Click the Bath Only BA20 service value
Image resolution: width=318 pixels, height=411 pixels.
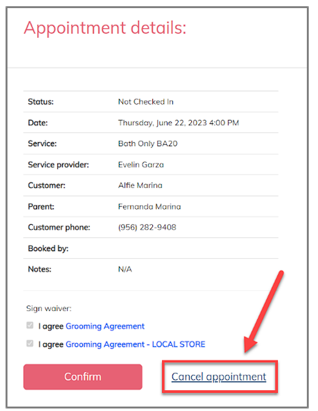148,144
